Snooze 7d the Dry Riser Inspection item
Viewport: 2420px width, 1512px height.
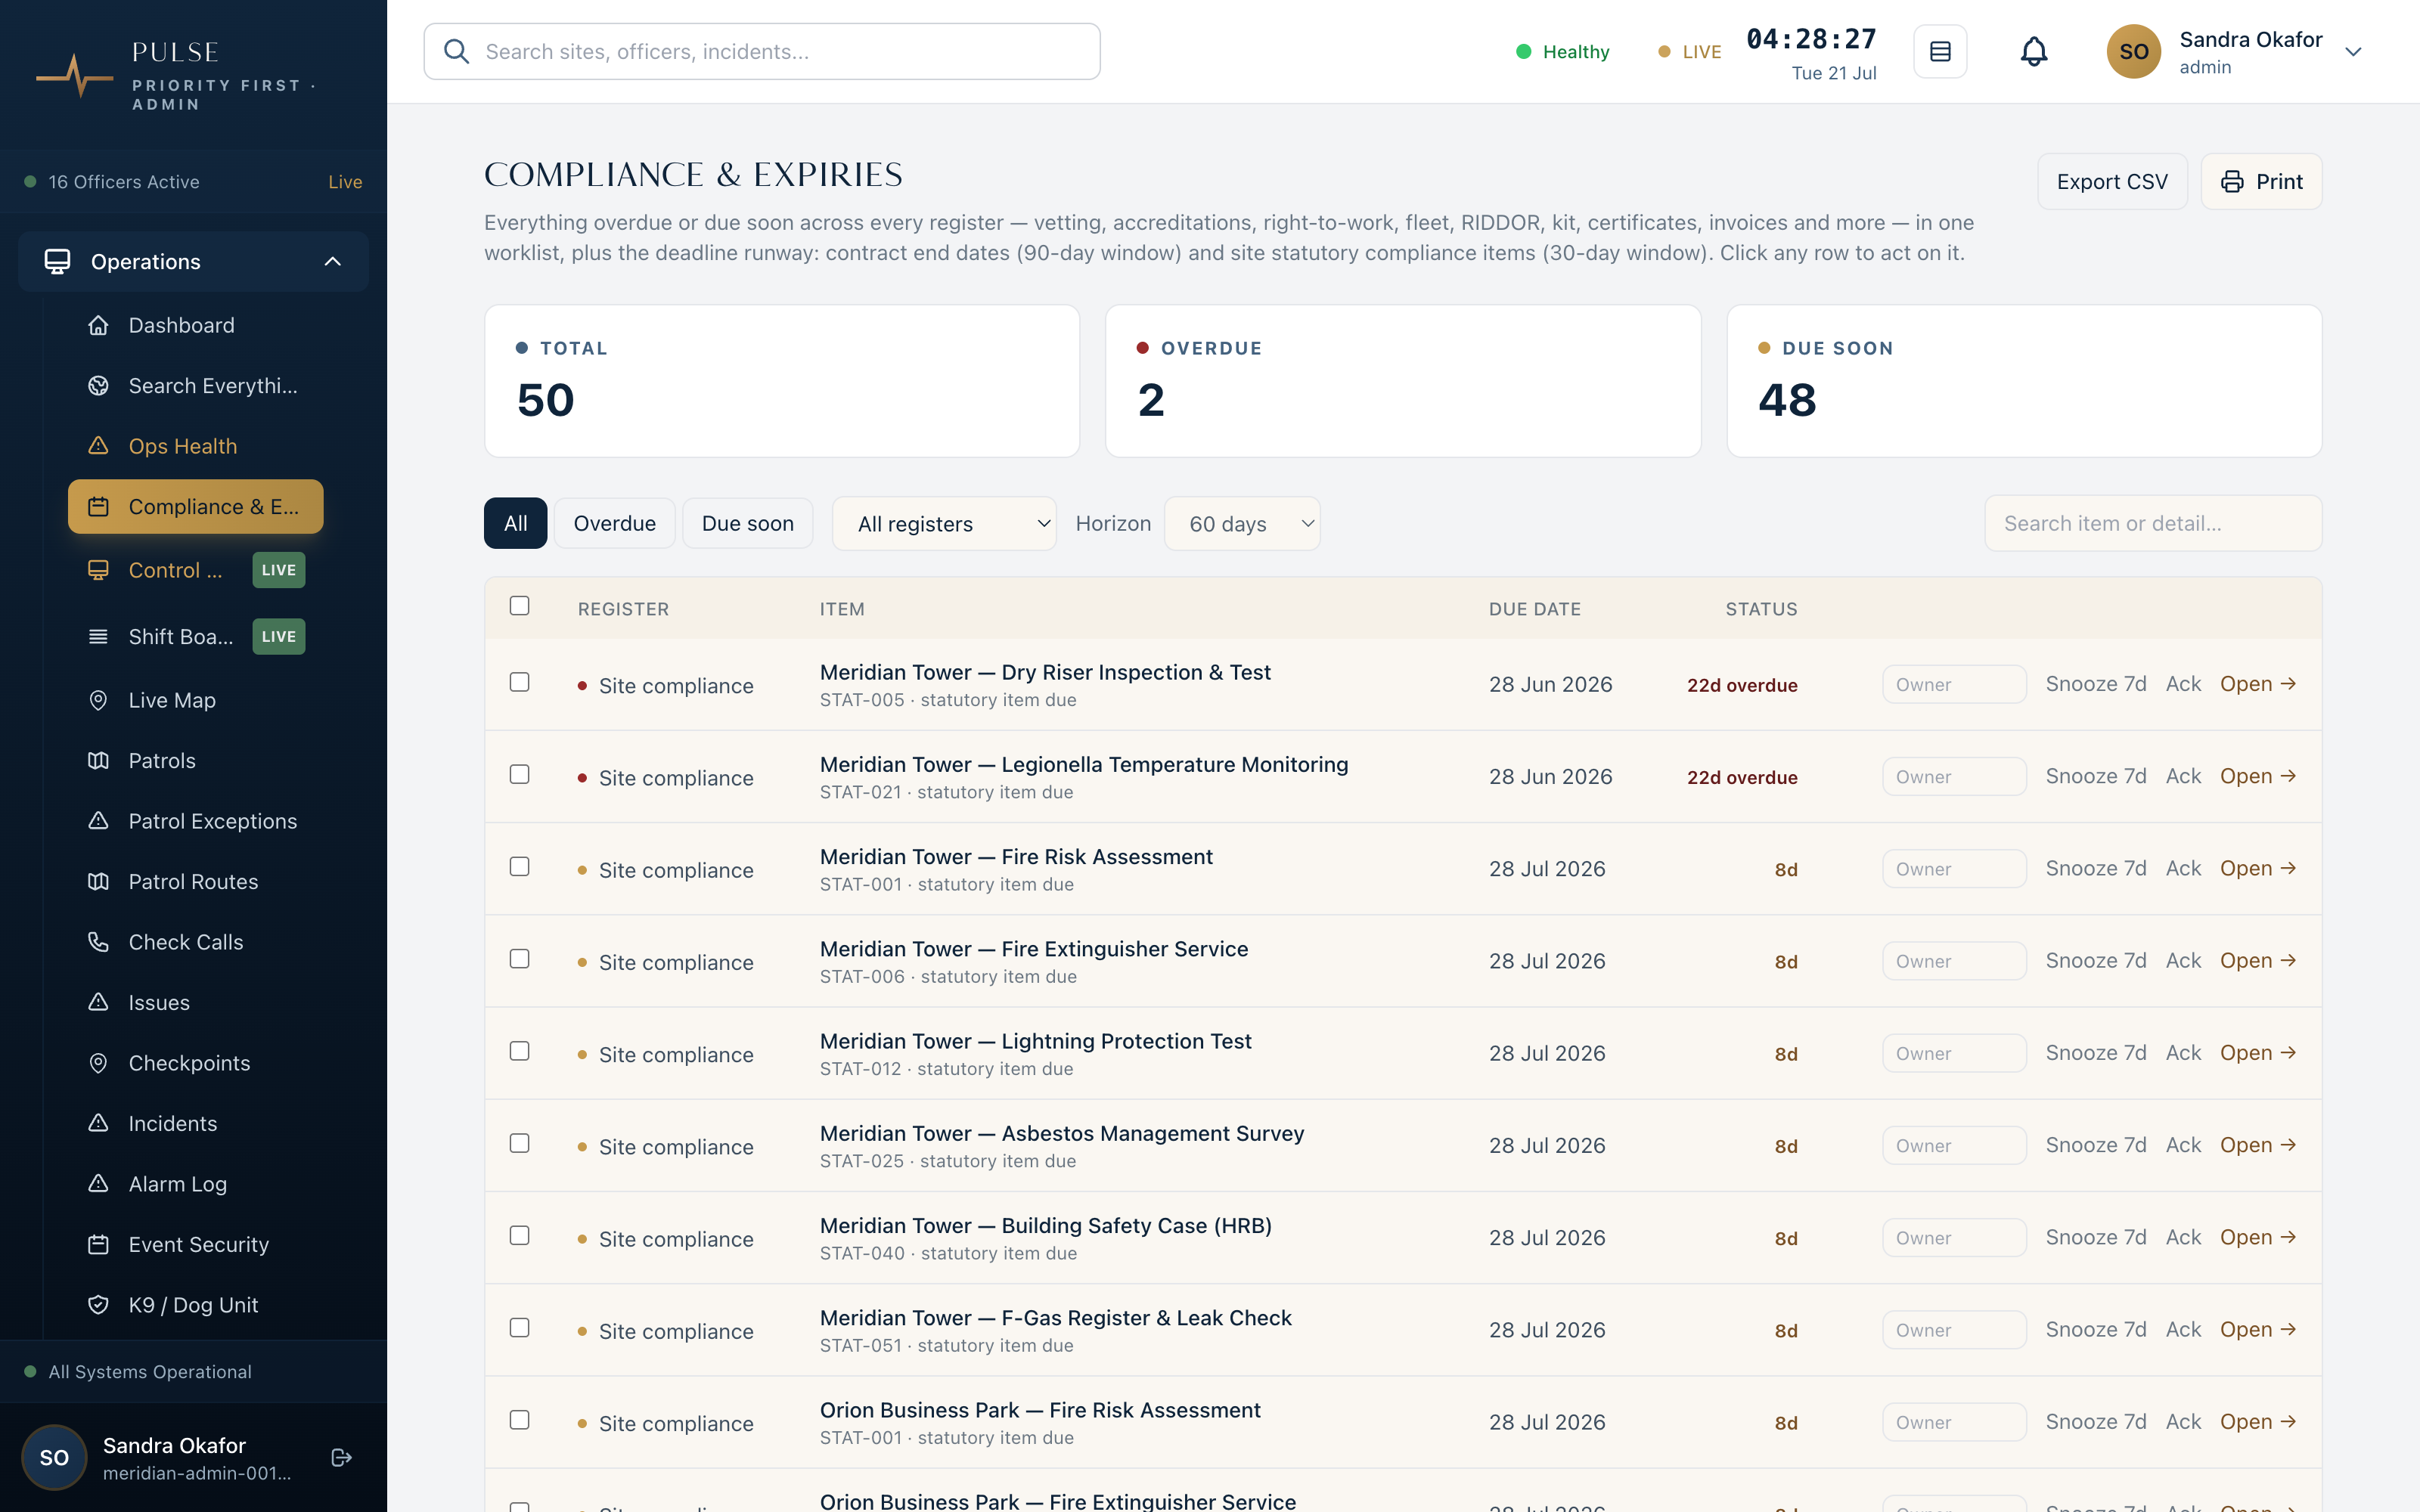[x=2095, y=684]
